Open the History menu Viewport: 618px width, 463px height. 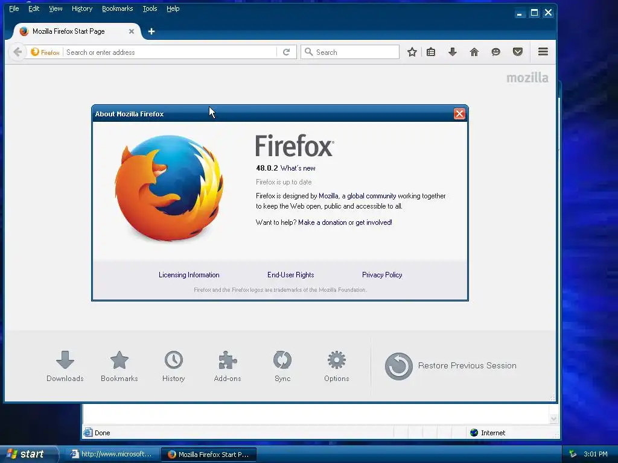pyautogui.click(x=82, y=8)
